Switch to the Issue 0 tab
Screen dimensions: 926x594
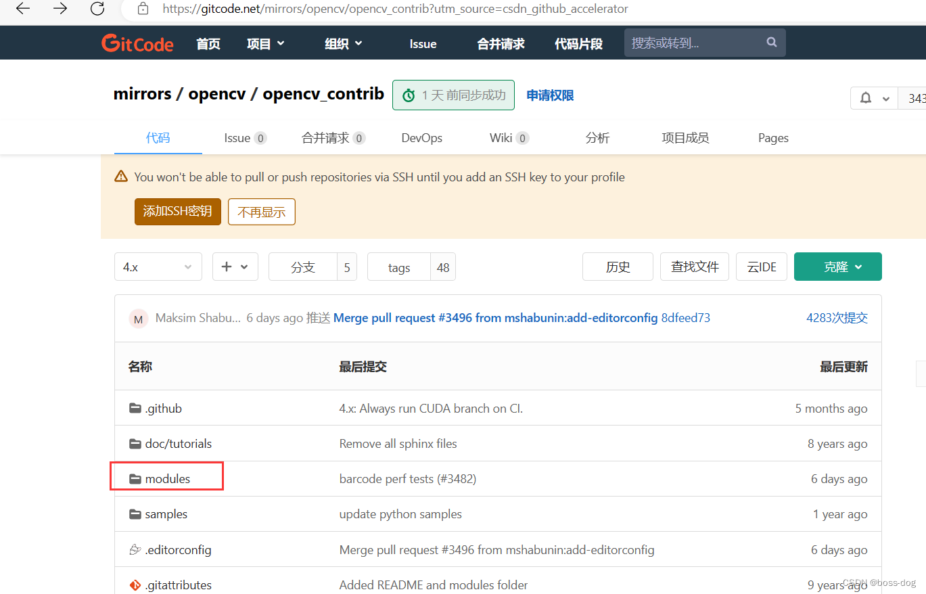pyautogui.click(x=245, y=138)
